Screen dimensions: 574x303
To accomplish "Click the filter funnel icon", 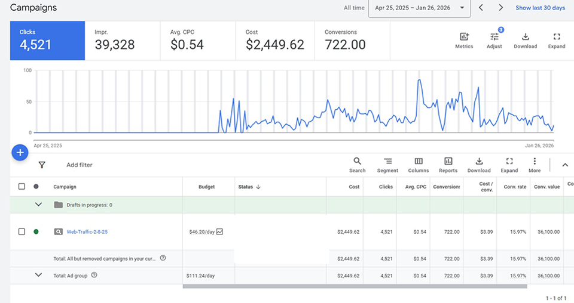I will (42, 165).
